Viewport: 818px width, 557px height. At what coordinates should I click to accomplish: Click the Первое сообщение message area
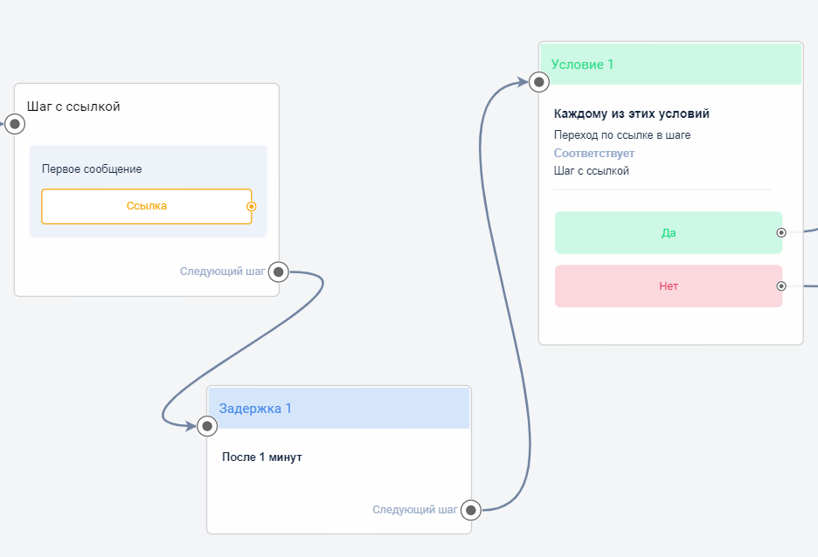point(92,168)
